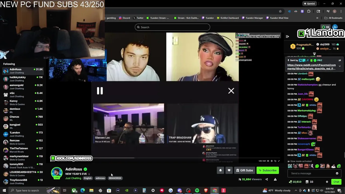Image resolution: width=345 pixels, height=194 pixels.
Task: Open AdinRoss channel in Following list
Action: [x=23, y=71]
